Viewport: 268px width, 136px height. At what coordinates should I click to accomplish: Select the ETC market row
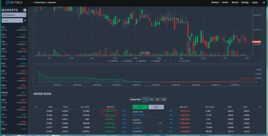pos(14,29)
